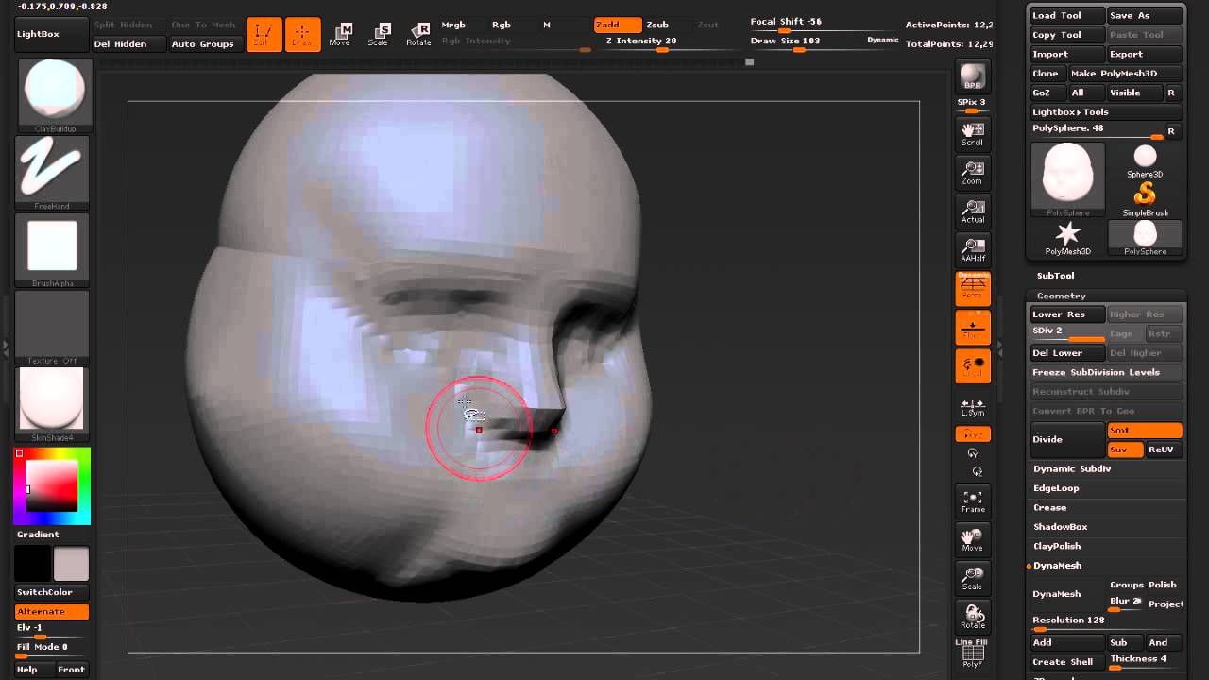The height and width of the screenshot is (680, 1209).
Task: Click the Scale view icon in right shelf
Action: pos(972,578)
